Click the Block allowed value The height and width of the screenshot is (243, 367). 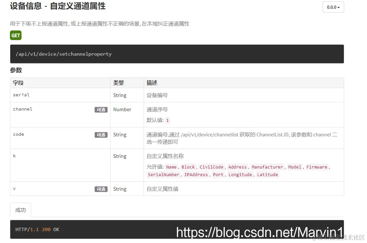point(188,167)
